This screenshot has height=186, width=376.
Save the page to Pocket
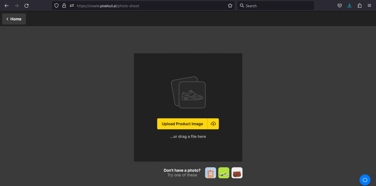tap(339, 6)
